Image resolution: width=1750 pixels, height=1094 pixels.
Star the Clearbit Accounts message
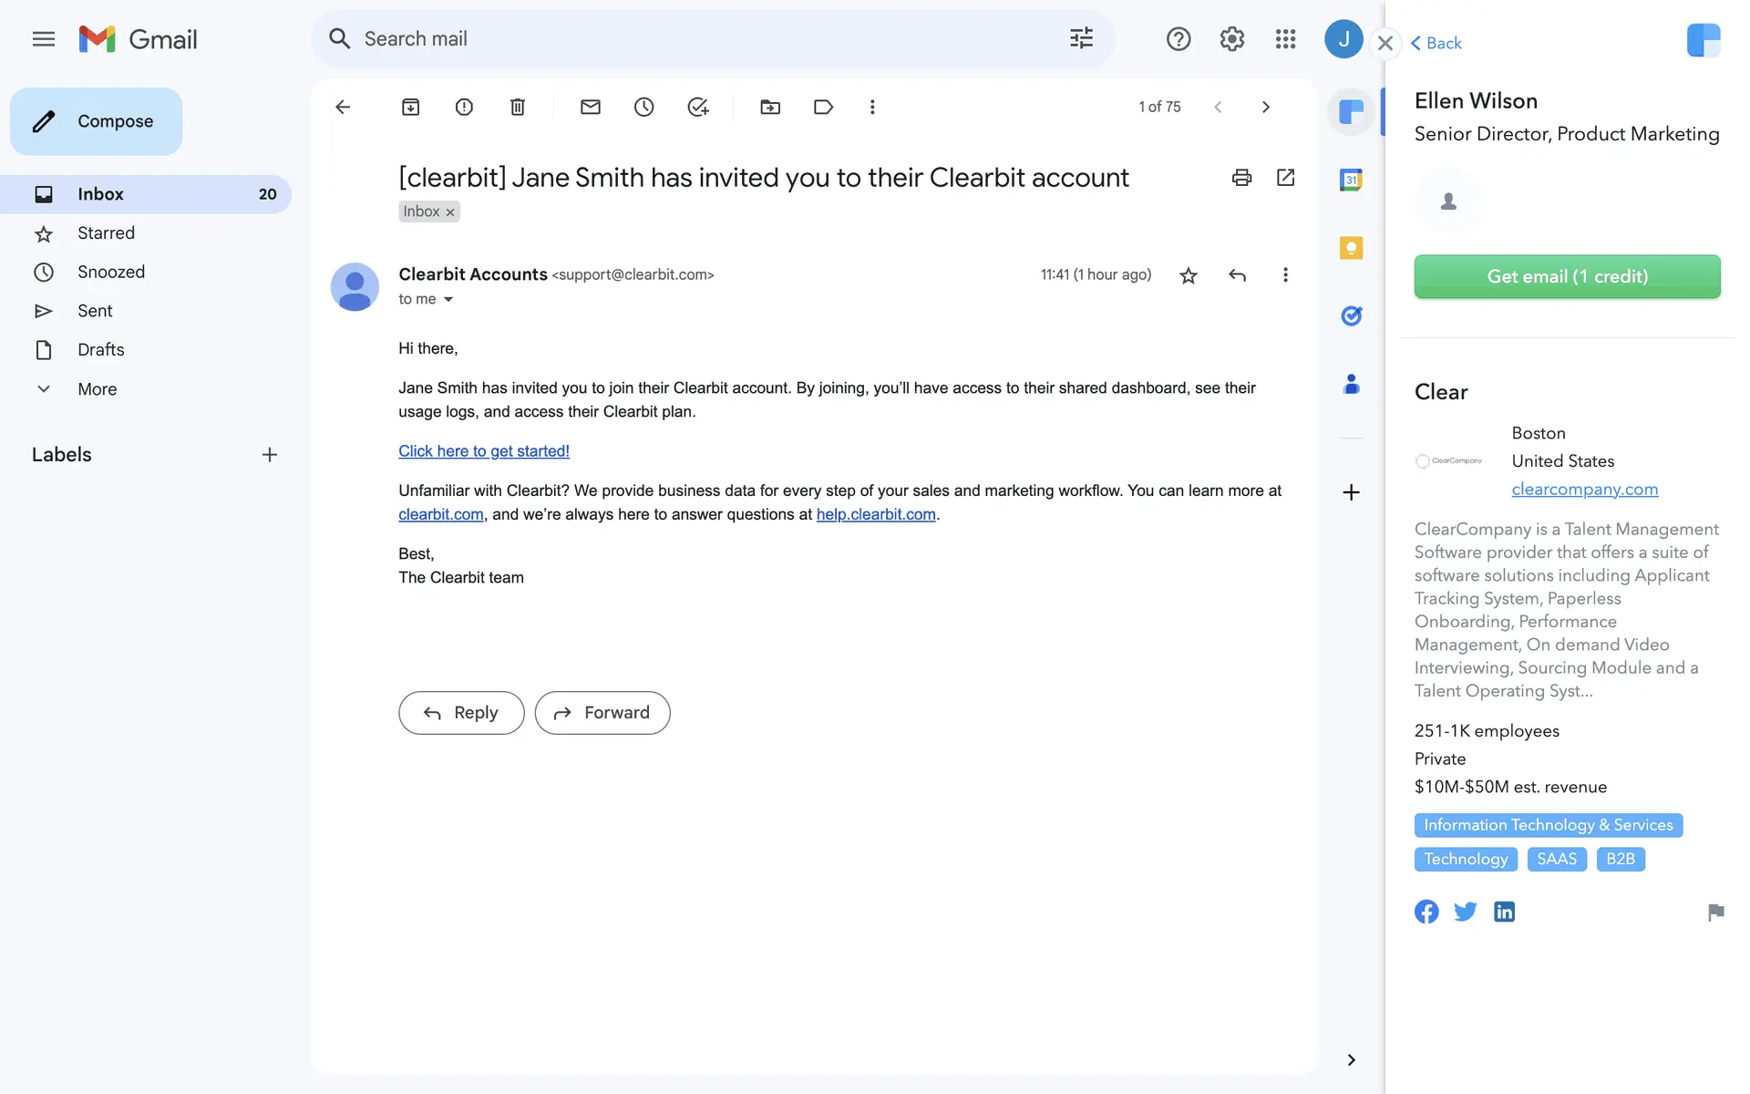coord(1188,275)
